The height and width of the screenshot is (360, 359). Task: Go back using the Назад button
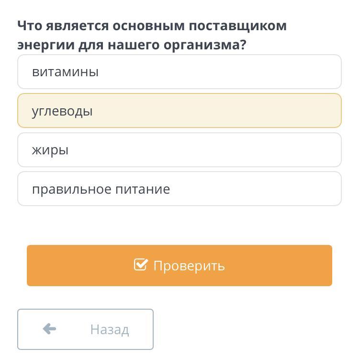pyautogui.click(x=85, y=329)
